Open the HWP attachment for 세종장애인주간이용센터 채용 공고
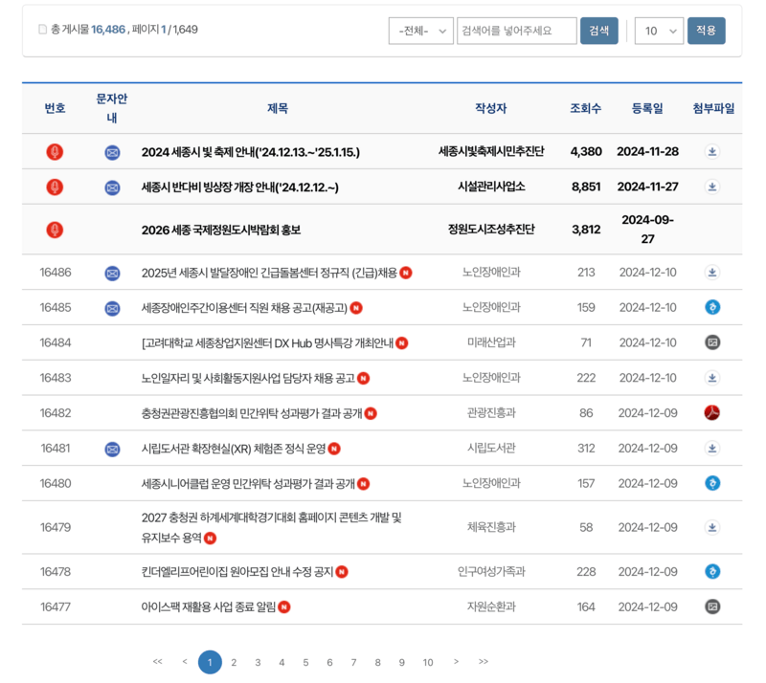The width and height of the screenshot is (766, 683). click(x=711, y=307)
